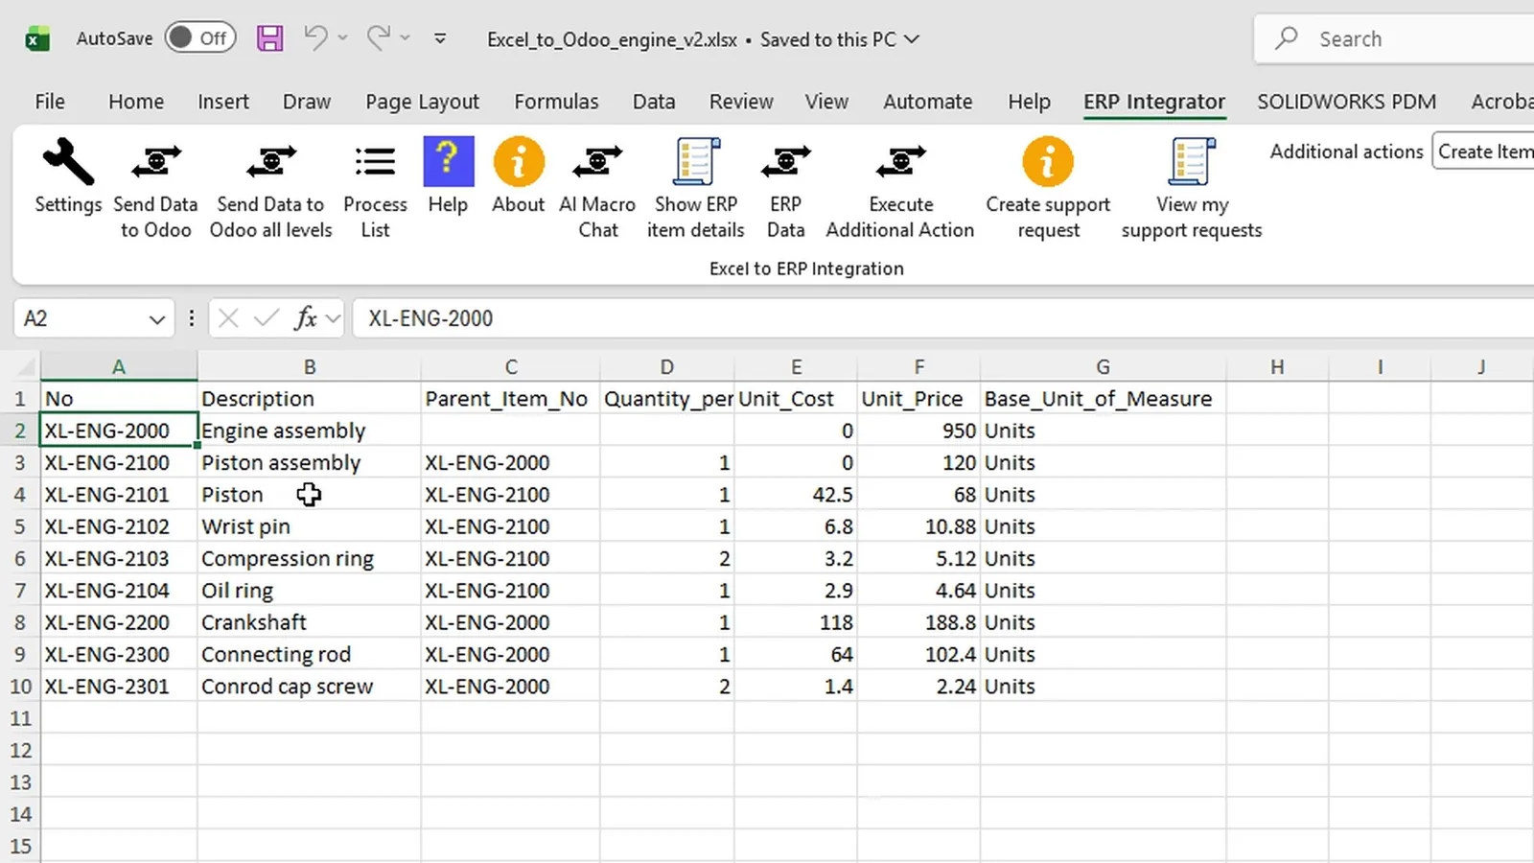Open the Process List icon

pos(375,161)
